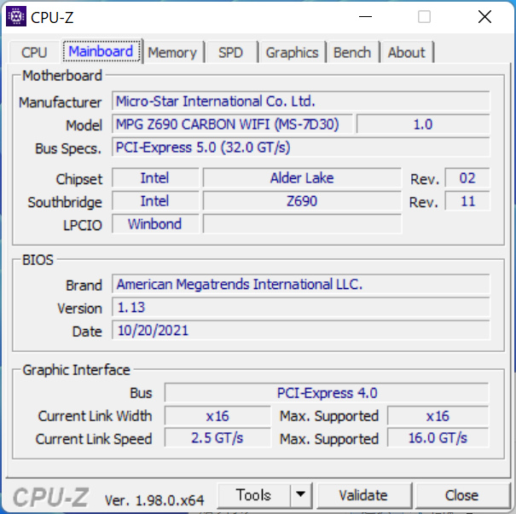The width and height of the screenshot is (516, 514).
Task: Open the Memory tab
Action: [172, 53]
